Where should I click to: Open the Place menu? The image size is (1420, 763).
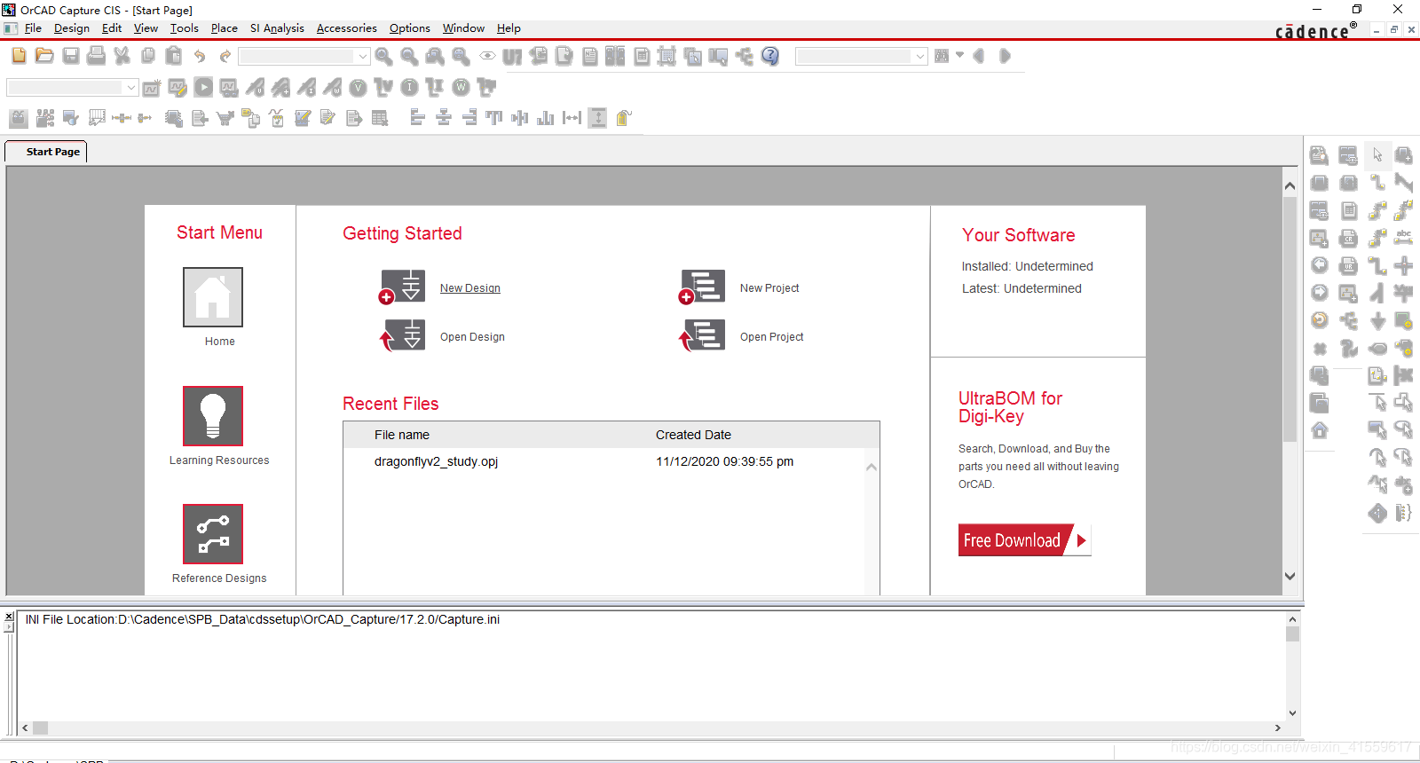225,28
